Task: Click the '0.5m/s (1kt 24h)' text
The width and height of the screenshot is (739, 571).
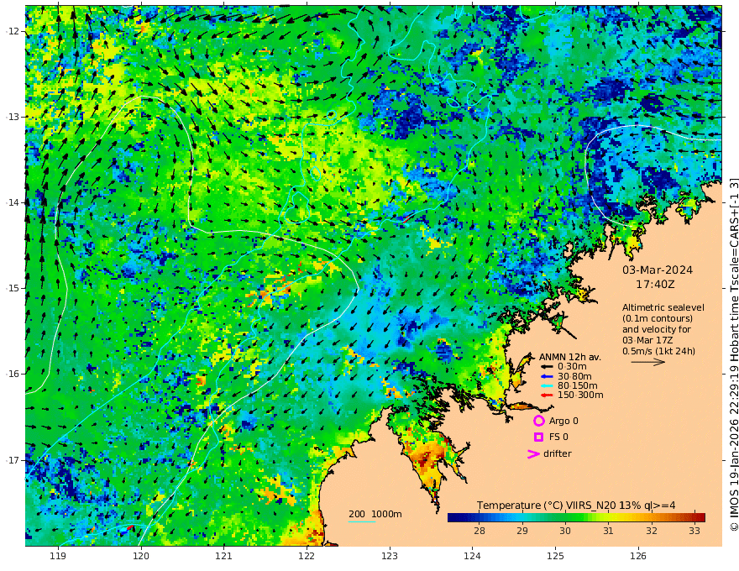Action: pyautogui.click(x=658, y=351)
